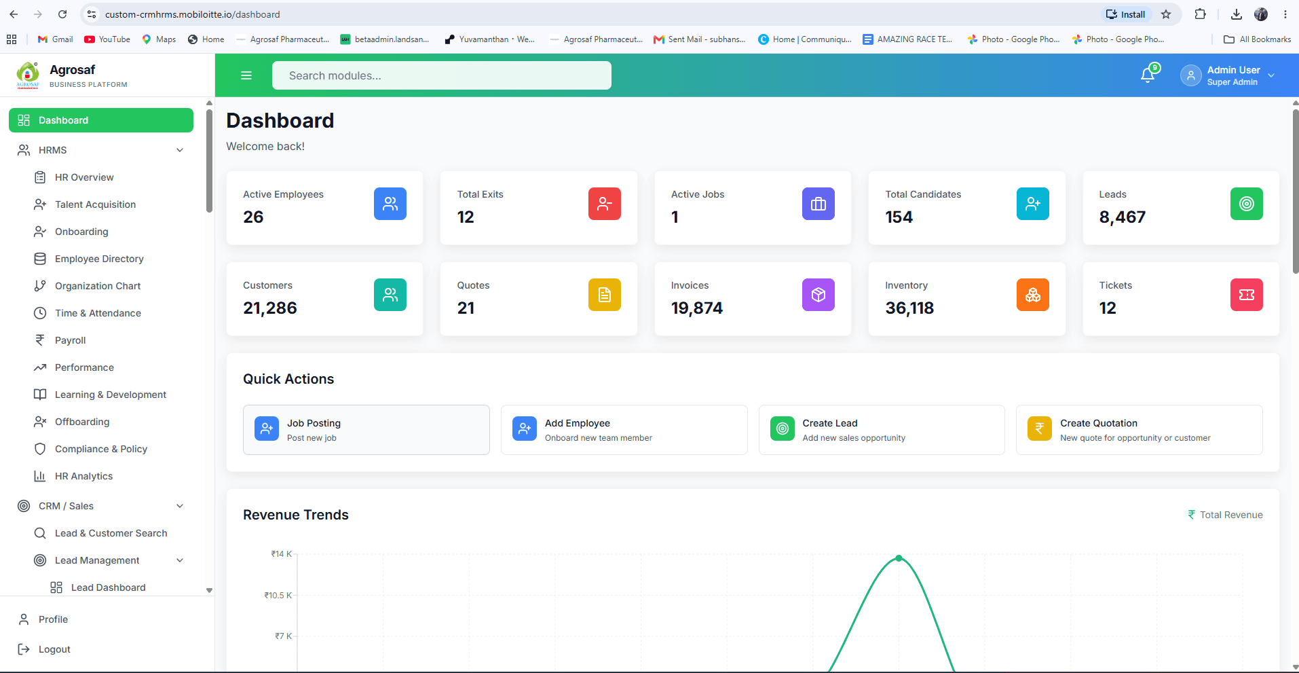Open Onboarding in sidebar
This screenshot has width=1299, height=673.
(x=109, y=232)
